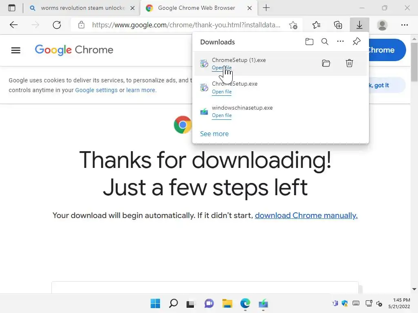The height and width of the screenshot is (313, 418).
Task: Open the Collections icon in toolbar
Action: [x=338, y=25]
